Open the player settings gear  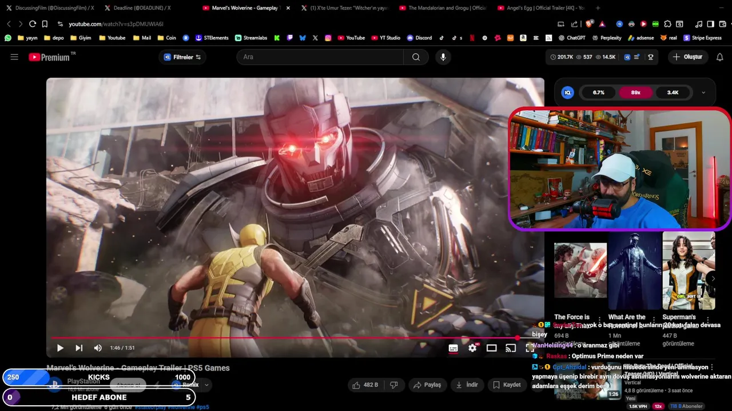click(x=472, y=348)
